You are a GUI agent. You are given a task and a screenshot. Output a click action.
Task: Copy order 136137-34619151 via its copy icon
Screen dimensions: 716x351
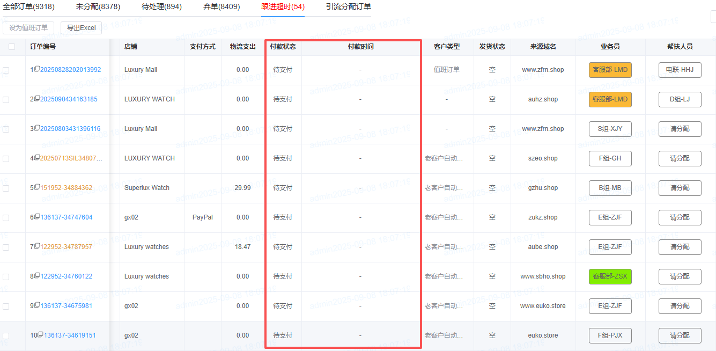tap(40, 335)
